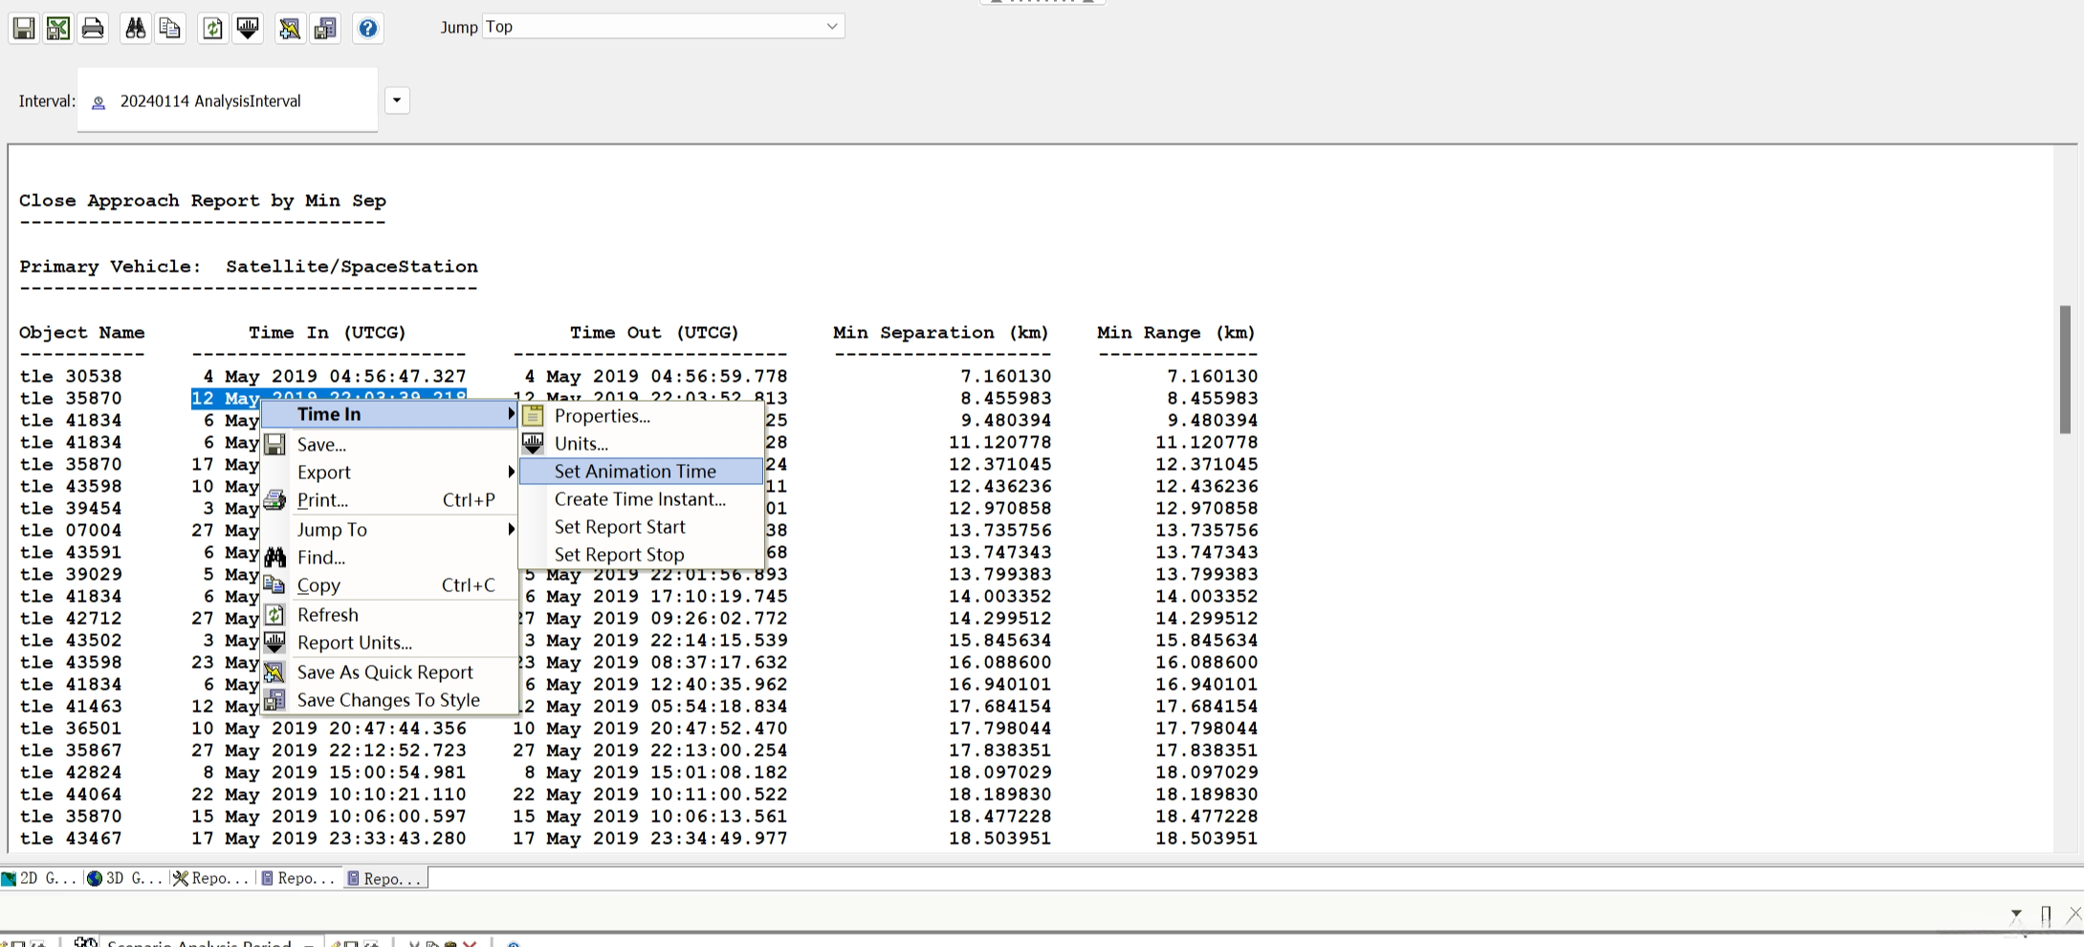This screenshot has height=947, width=2084.
Task: Choose Set Report Stop in the submenu
Action: [x=642, y=555]
